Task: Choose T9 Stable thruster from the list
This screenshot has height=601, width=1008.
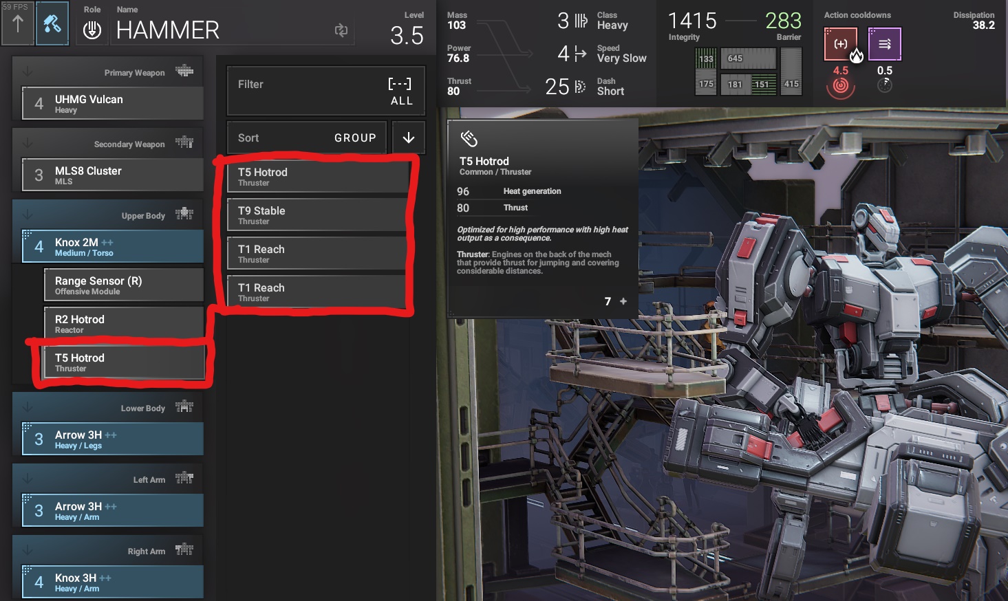Action: pyautogui.click(x=317, y=215)
